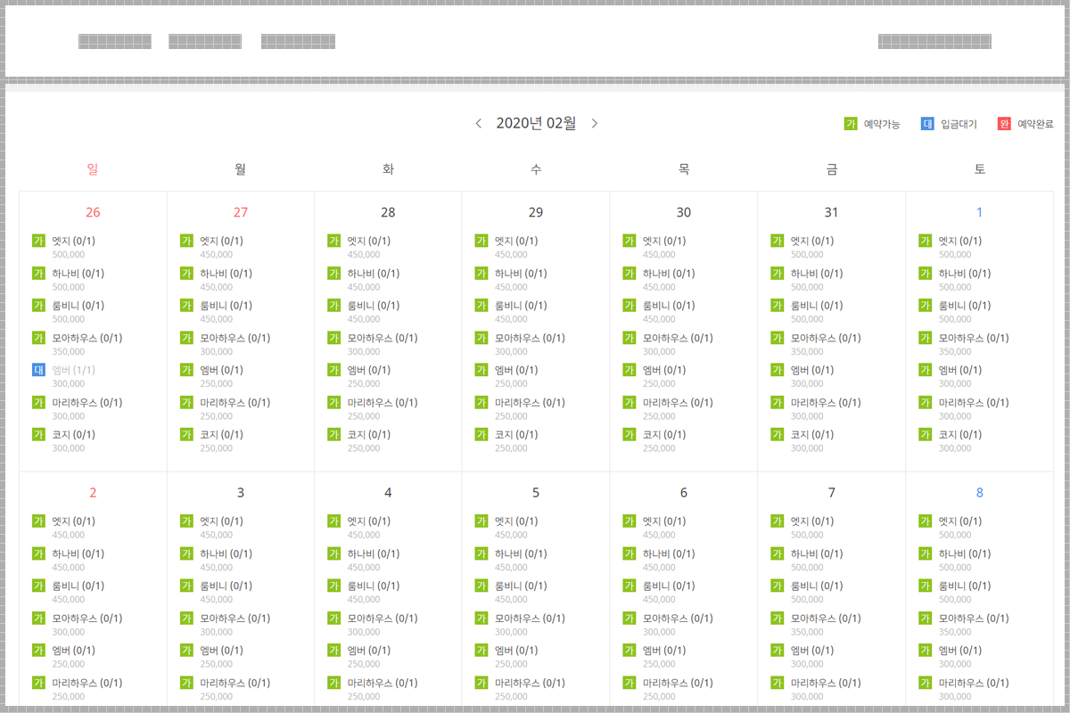Select 코지 (0/1) on the 29th
The image size is (1070, 713).
pyautogui.click(x=517, y=435)
